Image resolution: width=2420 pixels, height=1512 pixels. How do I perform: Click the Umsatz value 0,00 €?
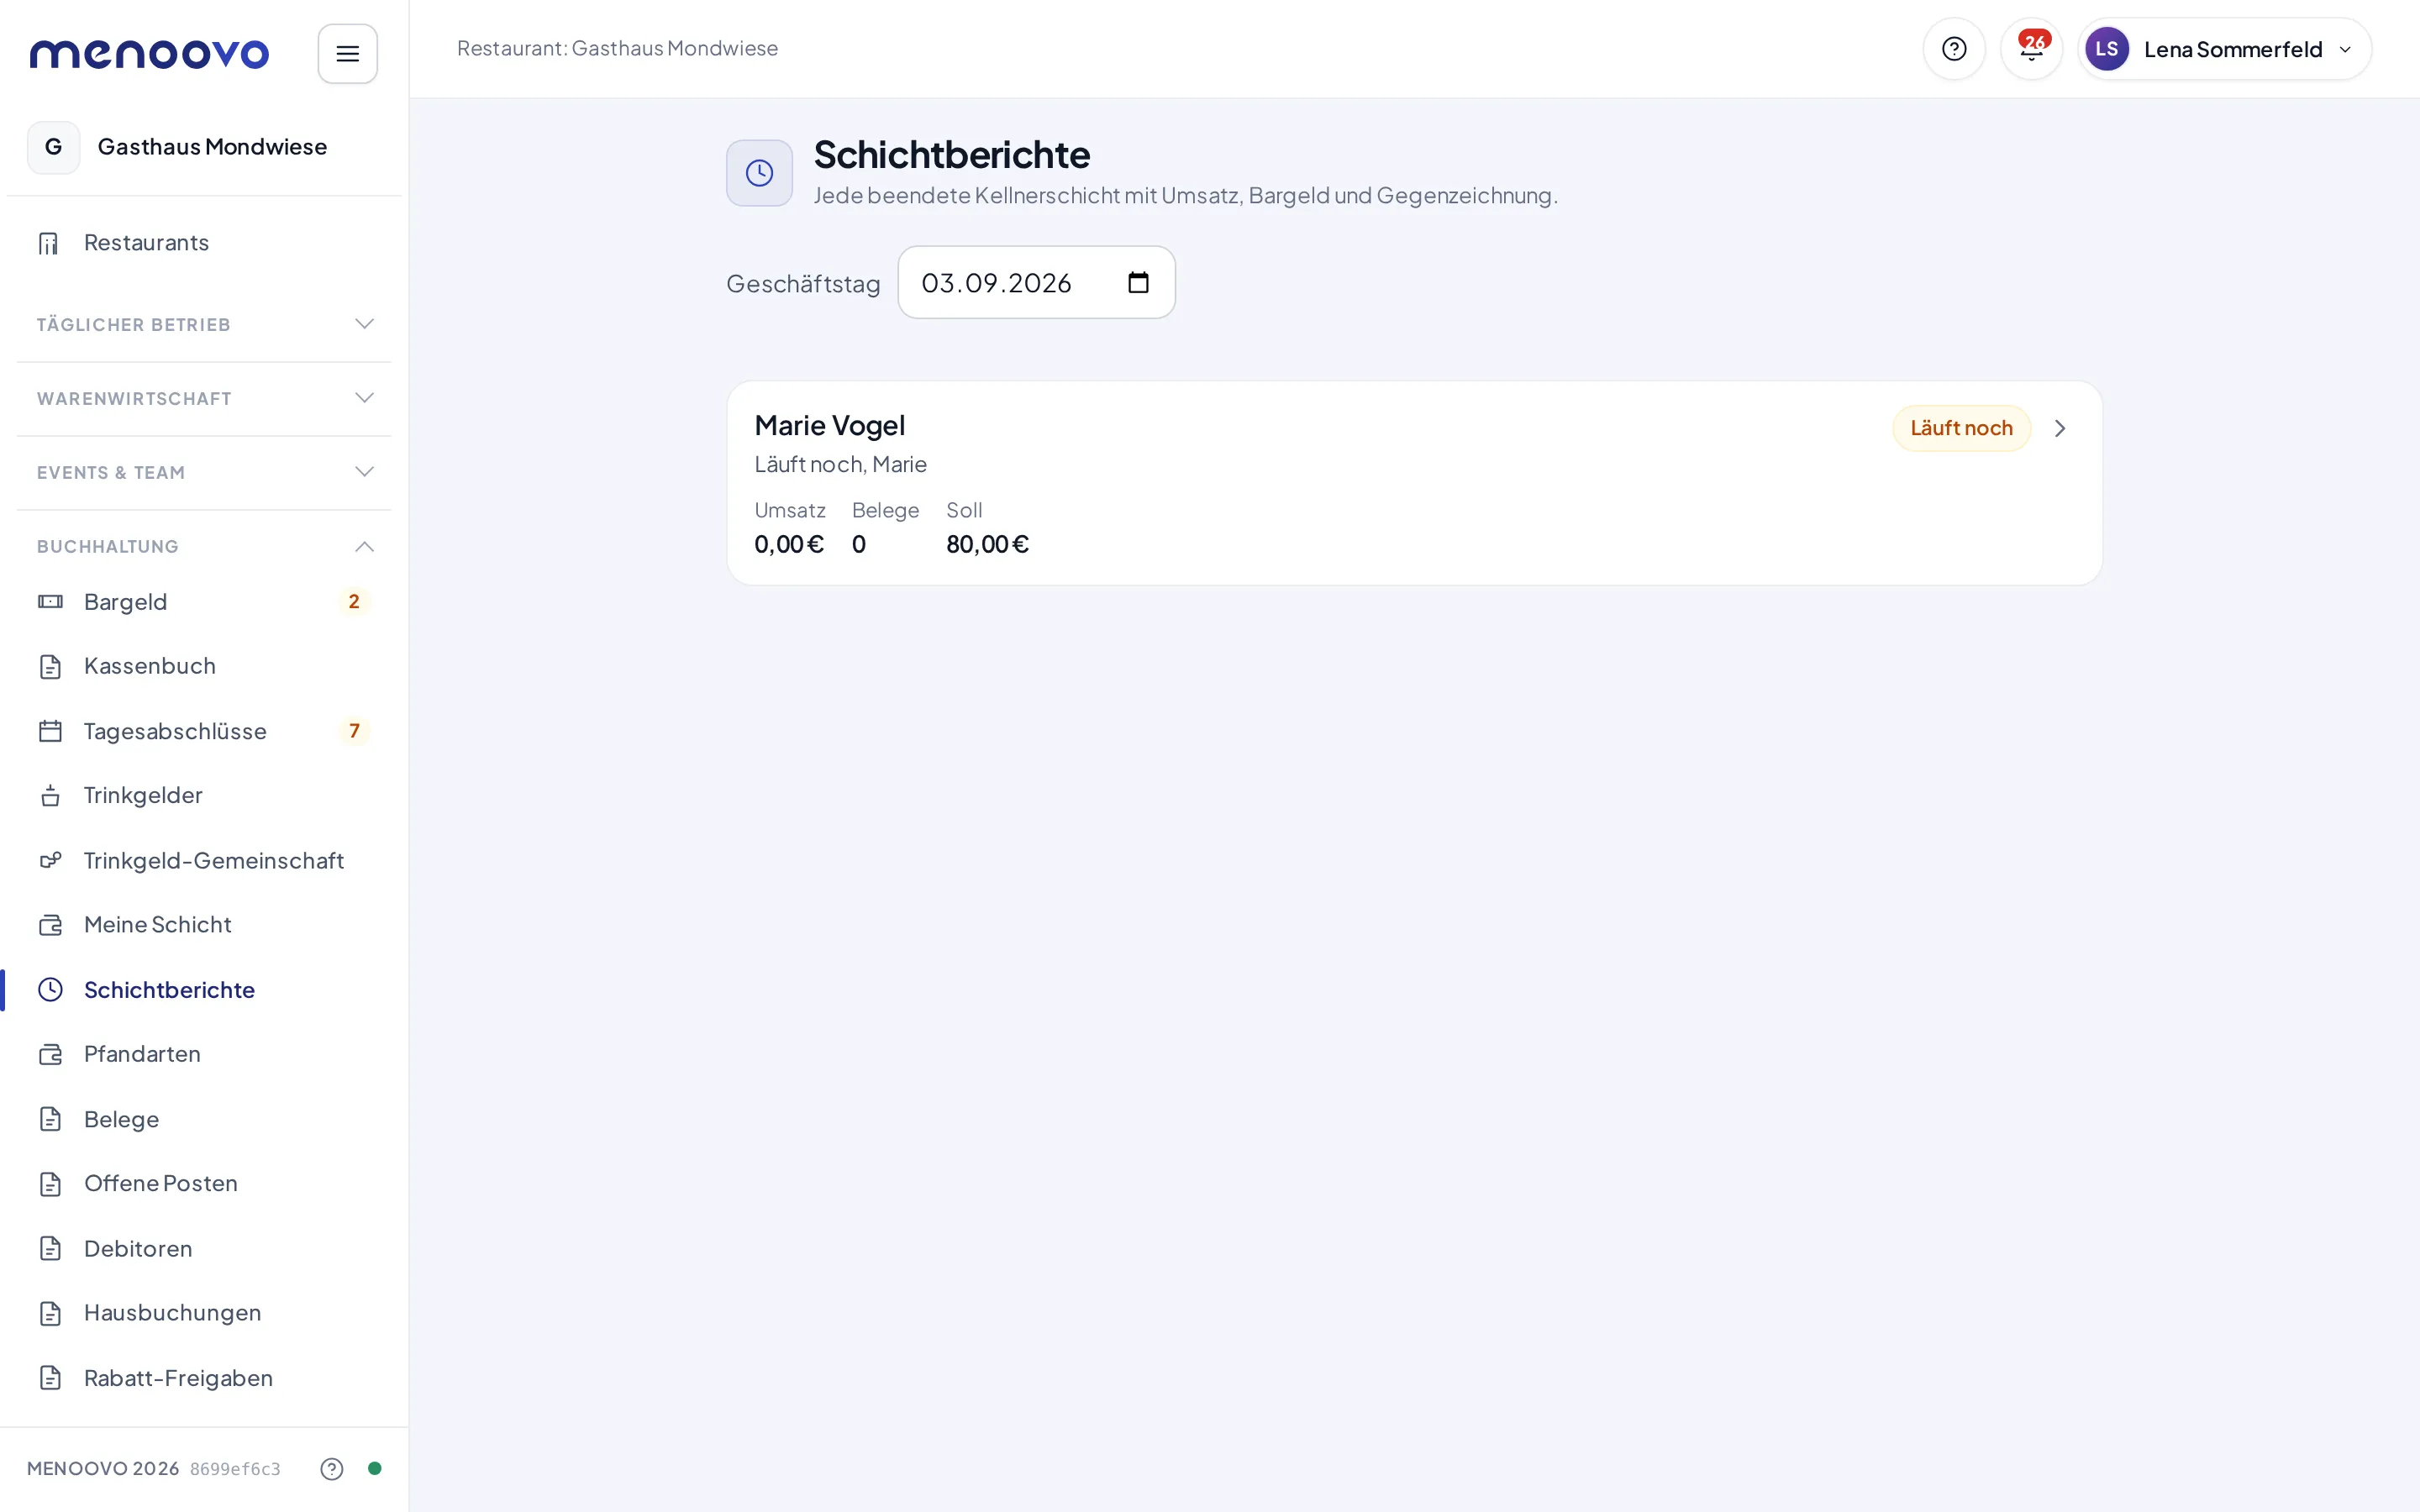click(789, 544)
